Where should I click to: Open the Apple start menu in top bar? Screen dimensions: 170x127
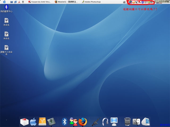tap(4, 2)
